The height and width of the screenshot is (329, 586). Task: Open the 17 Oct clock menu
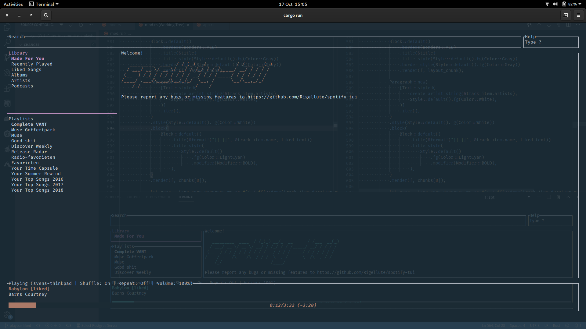pyautogui.click(x=293, y=4)
